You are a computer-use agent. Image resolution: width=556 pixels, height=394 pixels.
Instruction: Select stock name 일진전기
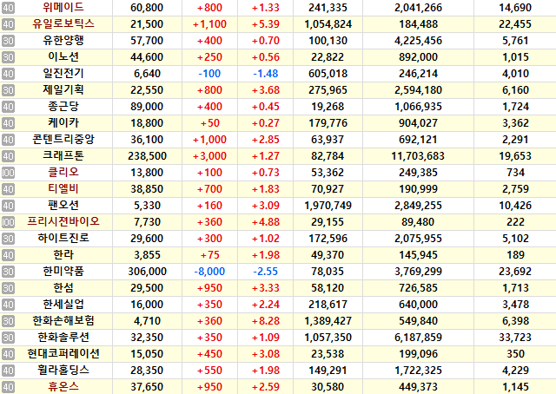(x=63, y=73)
